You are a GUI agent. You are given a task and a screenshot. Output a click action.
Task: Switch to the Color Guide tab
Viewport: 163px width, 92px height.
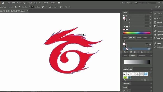pos(126,37)
